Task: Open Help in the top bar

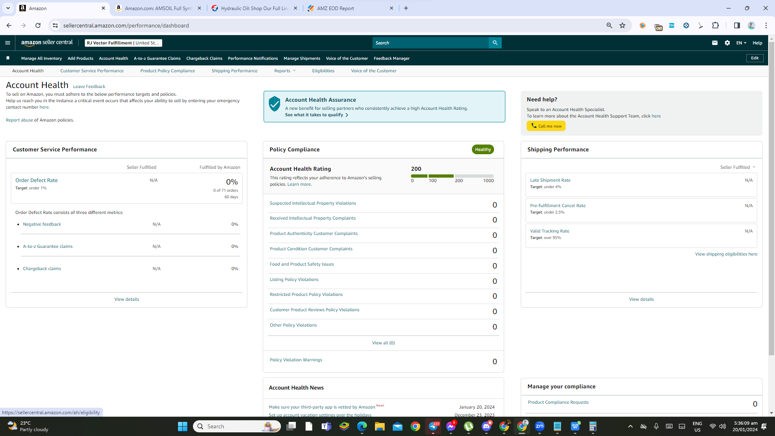Action: tap(757, 43)
